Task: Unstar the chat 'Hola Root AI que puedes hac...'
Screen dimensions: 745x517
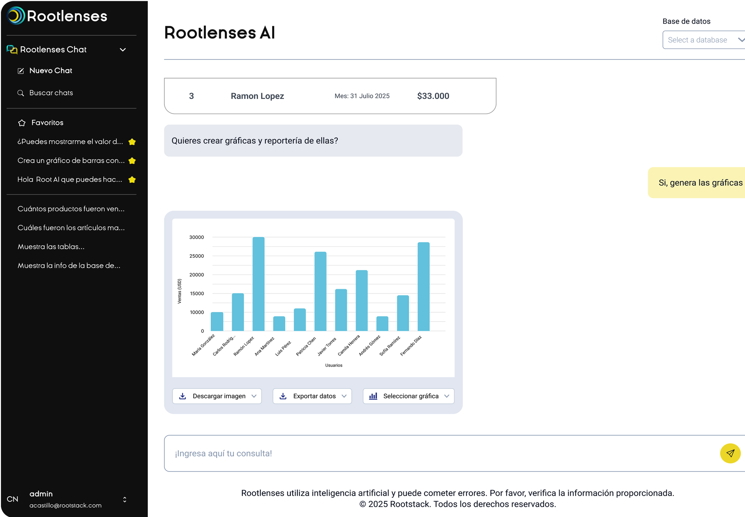Action: 132,179
